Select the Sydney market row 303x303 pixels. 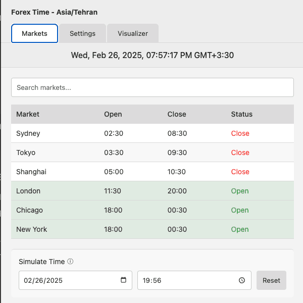(152, 133)
